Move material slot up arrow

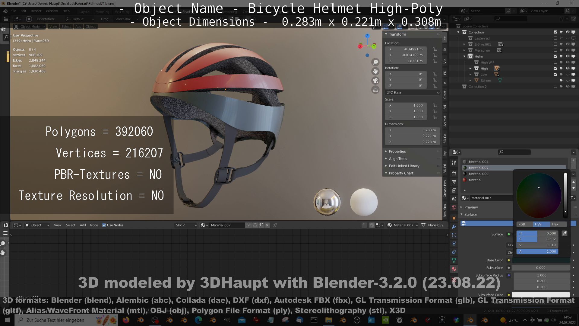click(x=574, y=182)
